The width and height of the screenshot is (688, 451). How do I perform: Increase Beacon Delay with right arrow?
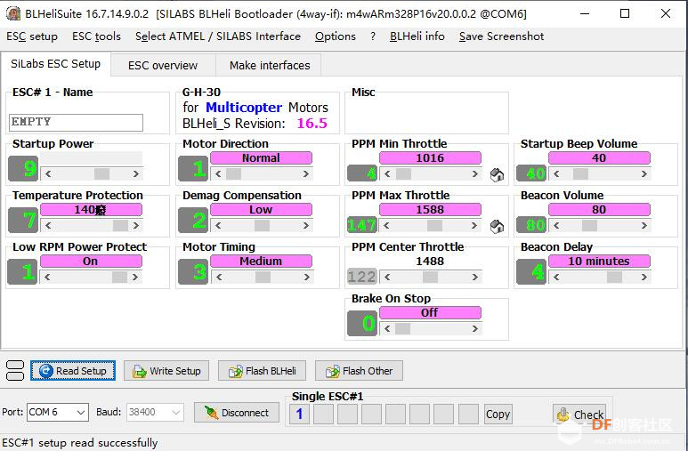click(643, 278)
